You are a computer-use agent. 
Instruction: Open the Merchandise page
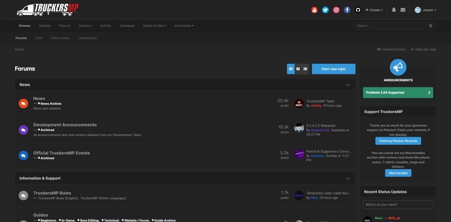[398, 173]
